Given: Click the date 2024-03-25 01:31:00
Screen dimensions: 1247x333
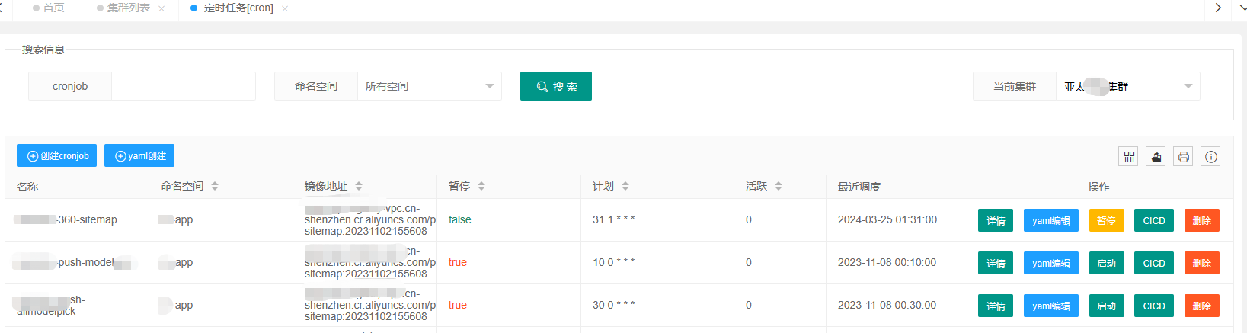Looking at the screenshot, I should 887,219.
